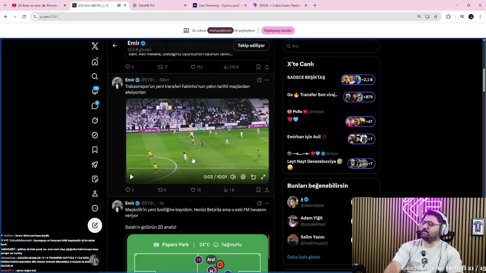Go to X home via the X logo
Viewport: 486px width, 273px height.
point(95,46)
